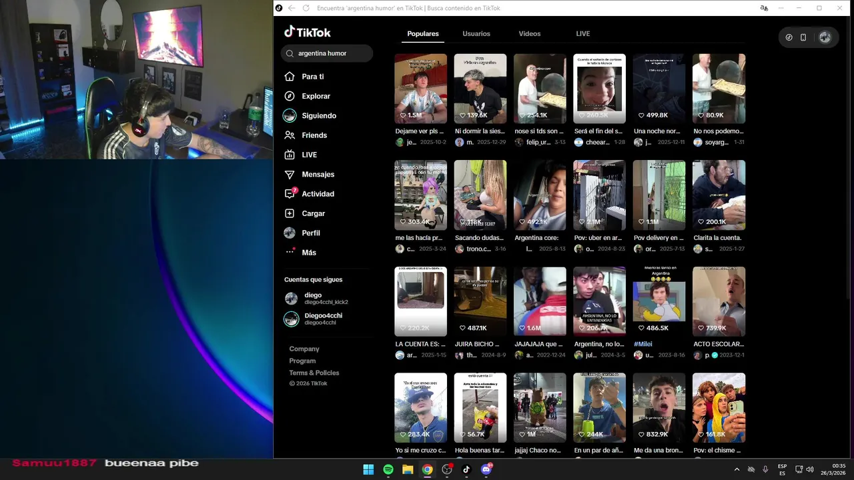854x480 pixels.
Task: Open the 'Pov: uber en ar...' video
Action: [x=599, y=195]
